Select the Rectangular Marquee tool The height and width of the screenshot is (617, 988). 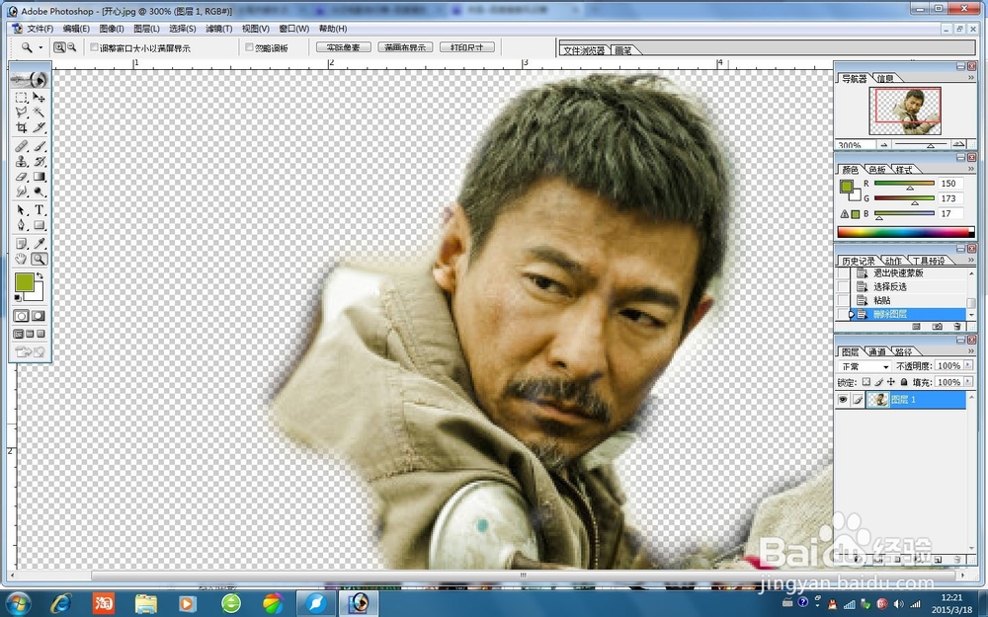(x=22, y=97)
